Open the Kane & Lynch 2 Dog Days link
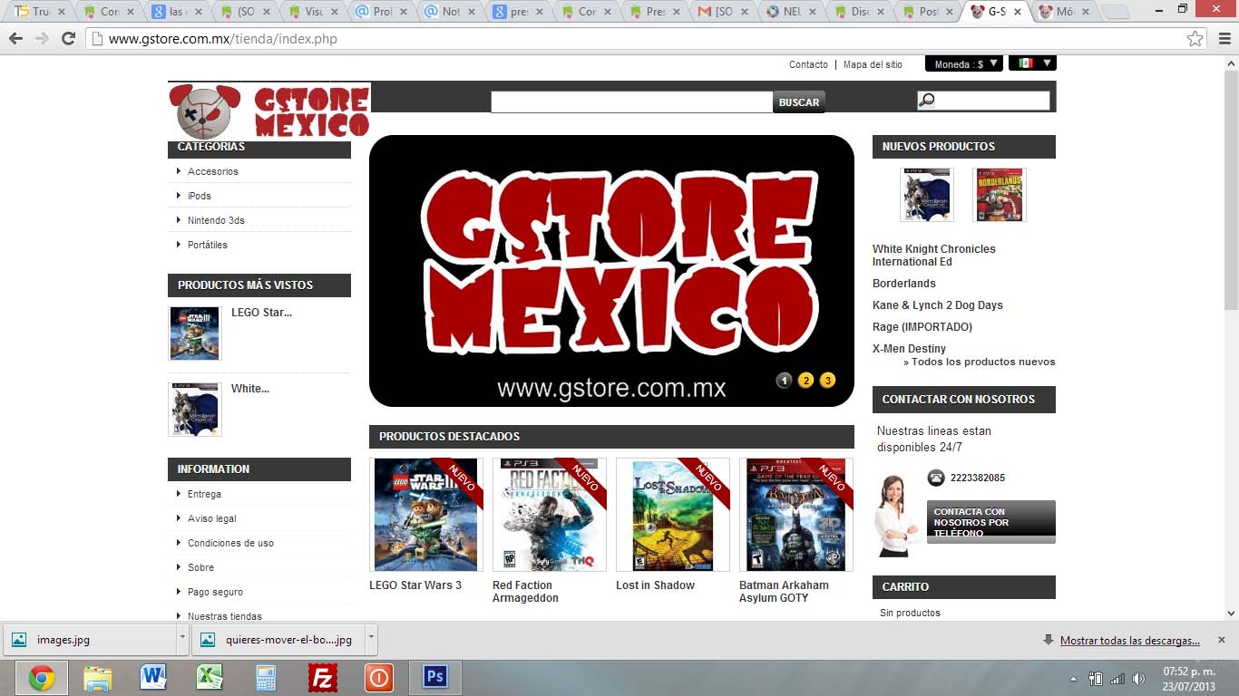The image size is (1239, 696). tap(938, 305)
